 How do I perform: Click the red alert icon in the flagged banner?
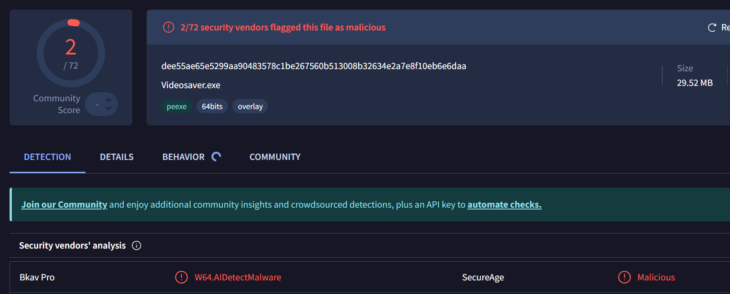(168, 27)
